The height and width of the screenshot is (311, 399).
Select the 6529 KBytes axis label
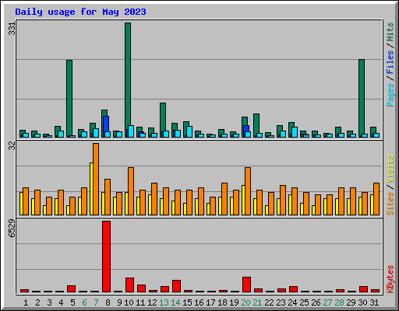tap(12, 229)
